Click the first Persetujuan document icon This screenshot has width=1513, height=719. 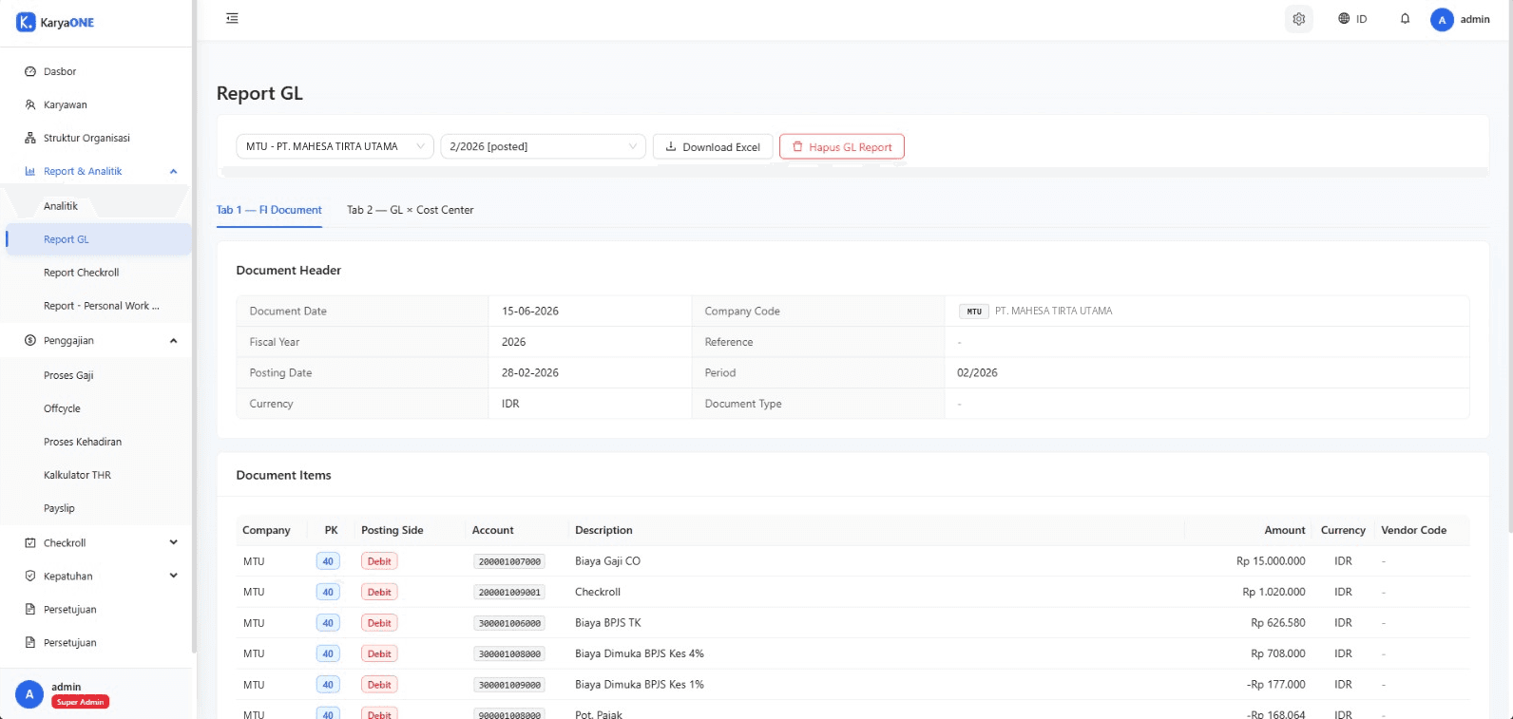[30, 609]
